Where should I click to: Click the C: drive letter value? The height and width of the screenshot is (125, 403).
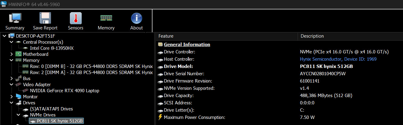pyautogui.click(x=302, y=110)
